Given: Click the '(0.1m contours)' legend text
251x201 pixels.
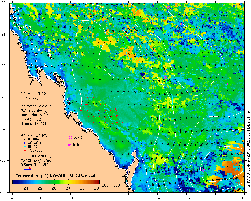Looking at the screenshot, I should (34, 111).
